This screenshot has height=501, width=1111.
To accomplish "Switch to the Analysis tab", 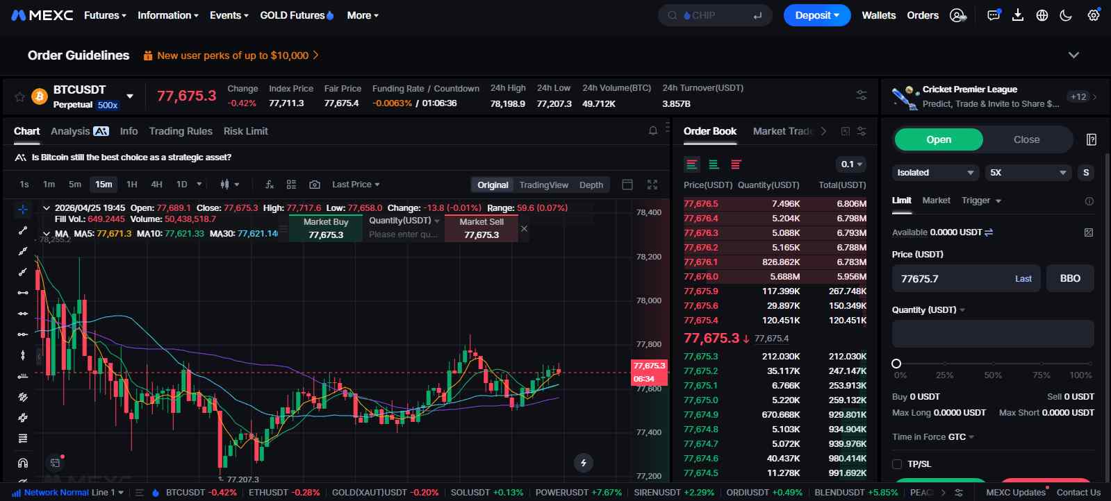I will pos(79,131).
